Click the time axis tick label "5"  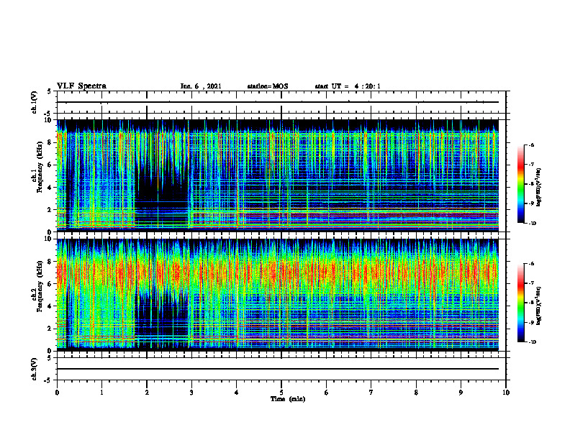[x=281, y=393]
